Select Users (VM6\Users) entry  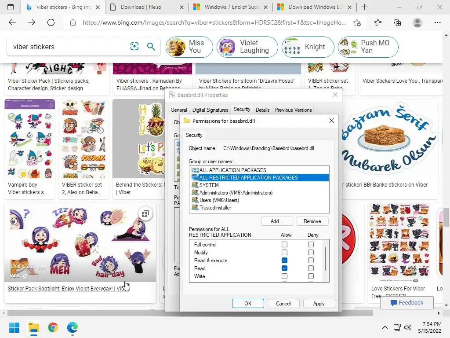point(260,200)
